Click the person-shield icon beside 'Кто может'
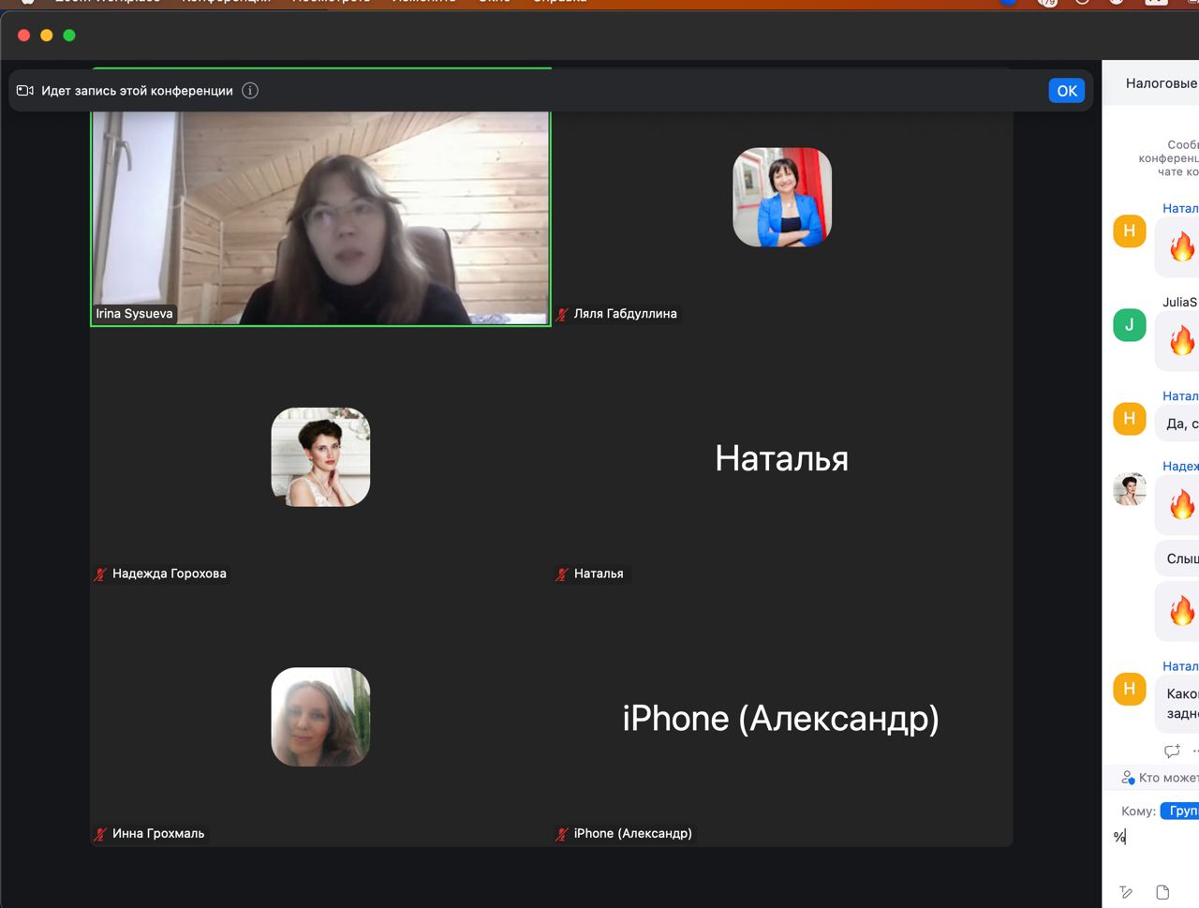This screenshot has width=1199, height=908. coord(1128,778)
